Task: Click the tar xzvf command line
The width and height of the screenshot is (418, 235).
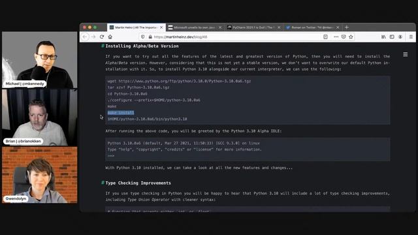Action: (138, 87)
